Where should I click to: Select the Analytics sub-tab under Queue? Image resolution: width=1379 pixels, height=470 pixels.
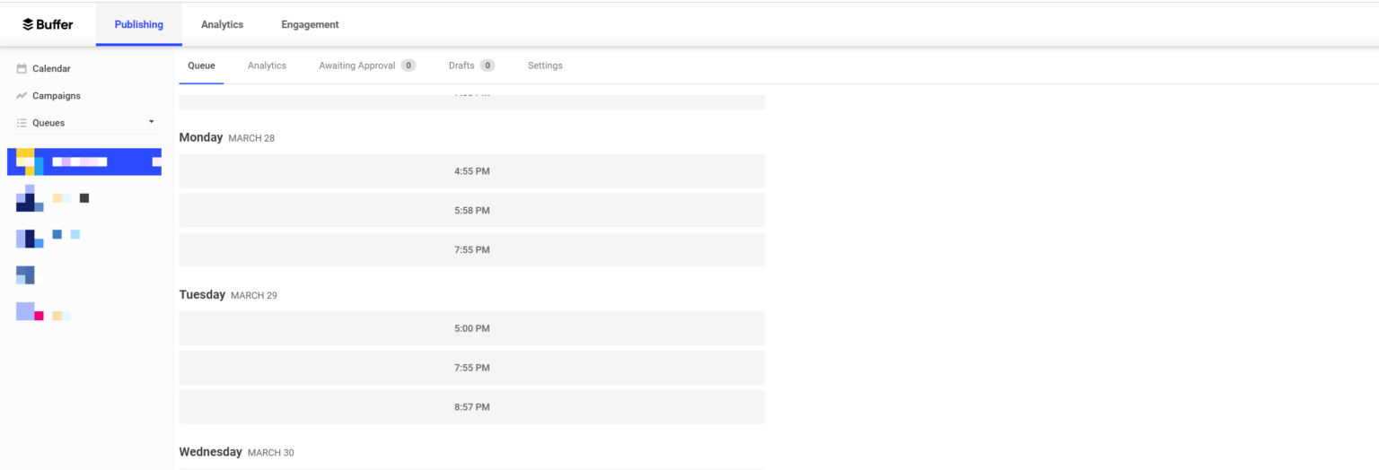(x=267, y=65)
